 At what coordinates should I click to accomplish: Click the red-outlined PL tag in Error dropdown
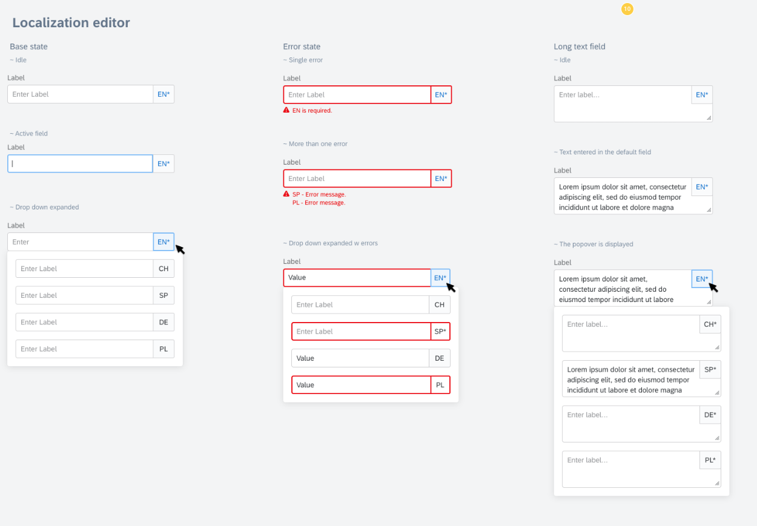440,385
